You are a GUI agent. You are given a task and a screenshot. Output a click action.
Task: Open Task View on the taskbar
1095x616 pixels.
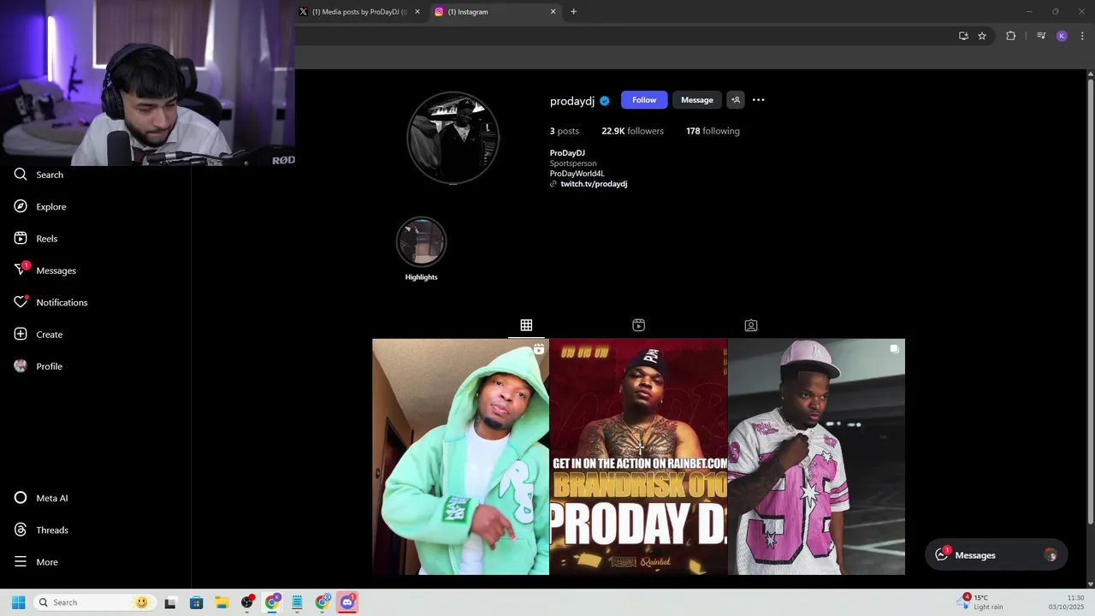click(170, 602)
